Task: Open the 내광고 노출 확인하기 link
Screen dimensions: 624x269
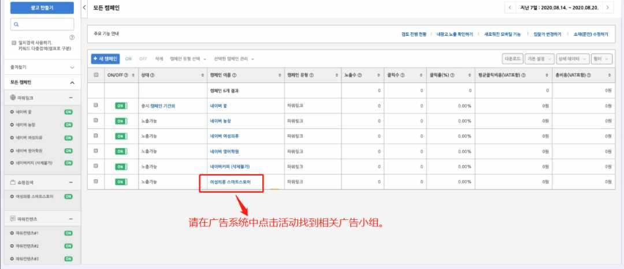Action: 455,35
